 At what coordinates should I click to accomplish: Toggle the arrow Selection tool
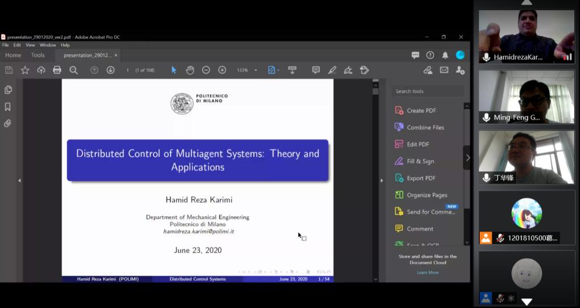[x=174, y=70]
